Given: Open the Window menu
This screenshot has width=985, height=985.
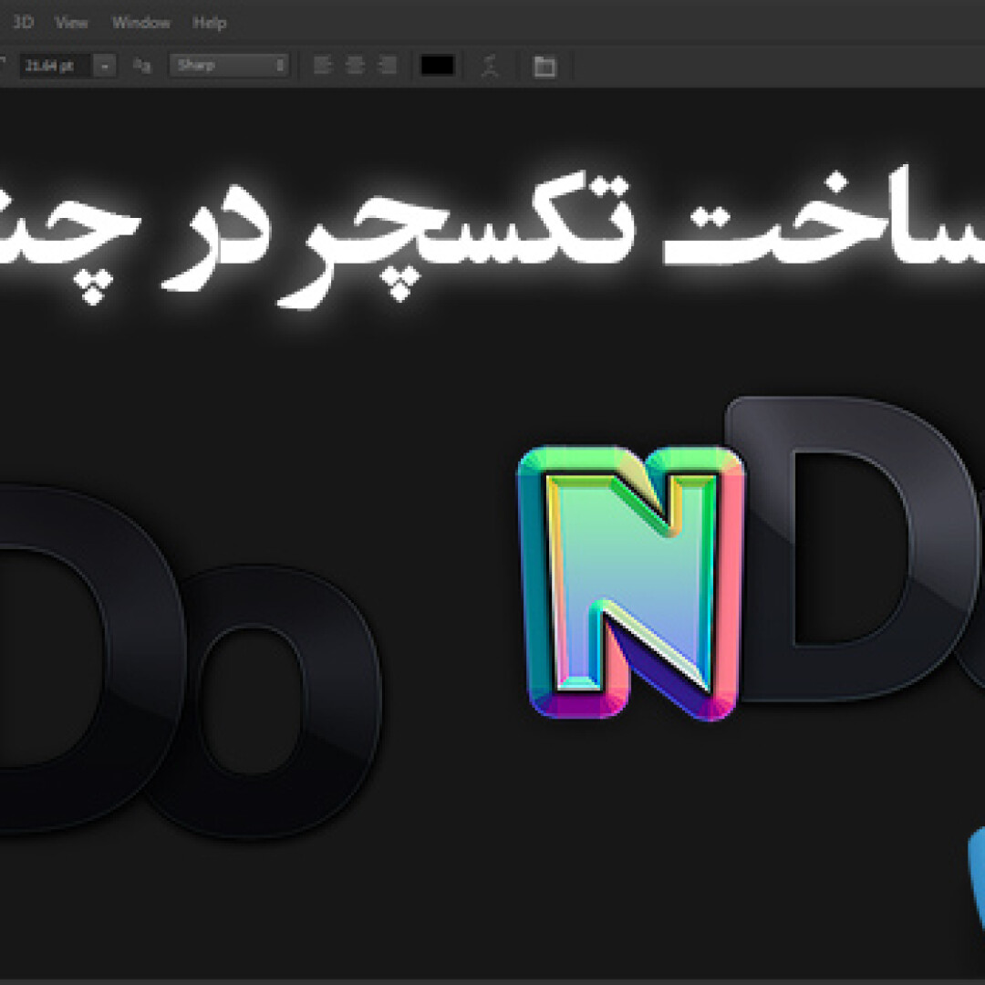Looking at the screenshot, I should coord(140,23).
